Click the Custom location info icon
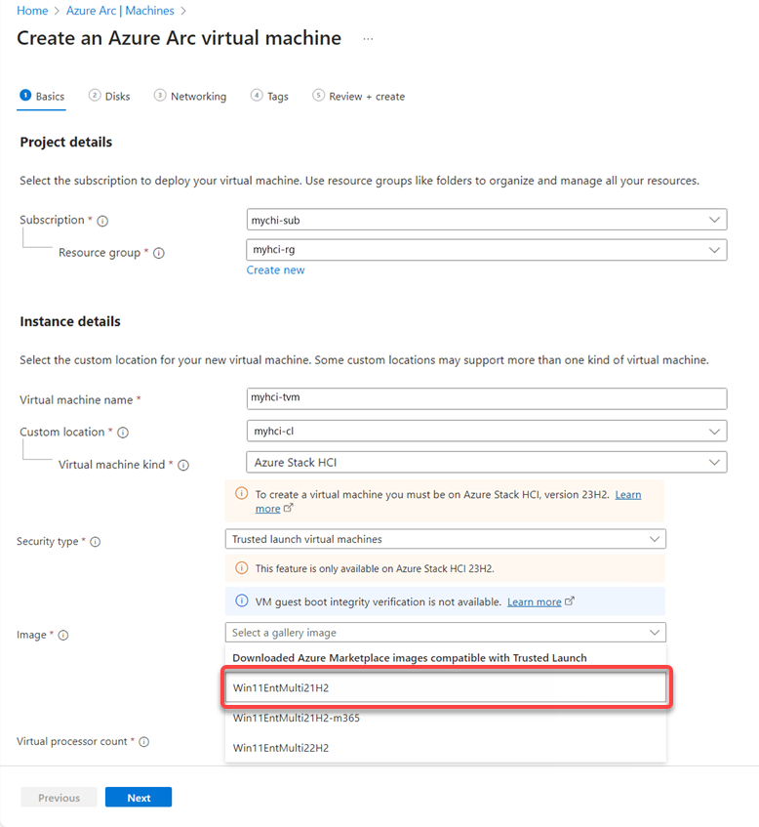759x827 pixels. 123,433
